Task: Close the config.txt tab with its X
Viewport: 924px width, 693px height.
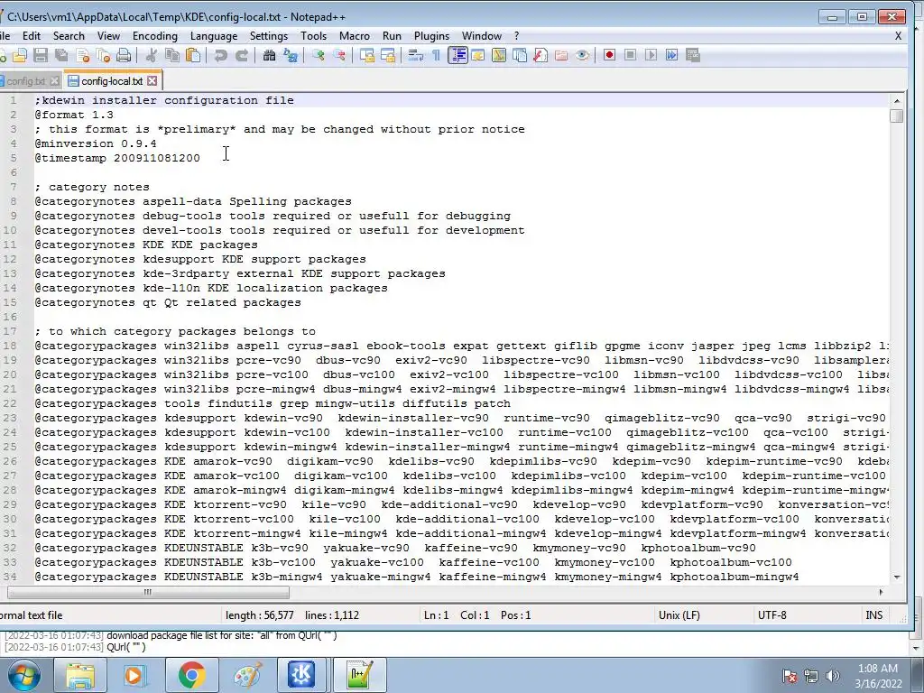Action: click(x=54, y=80)
